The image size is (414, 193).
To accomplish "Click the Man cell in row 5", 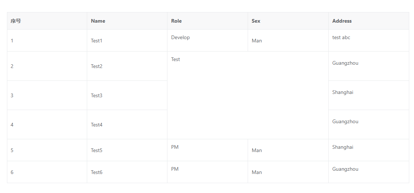I will [257, 150].
